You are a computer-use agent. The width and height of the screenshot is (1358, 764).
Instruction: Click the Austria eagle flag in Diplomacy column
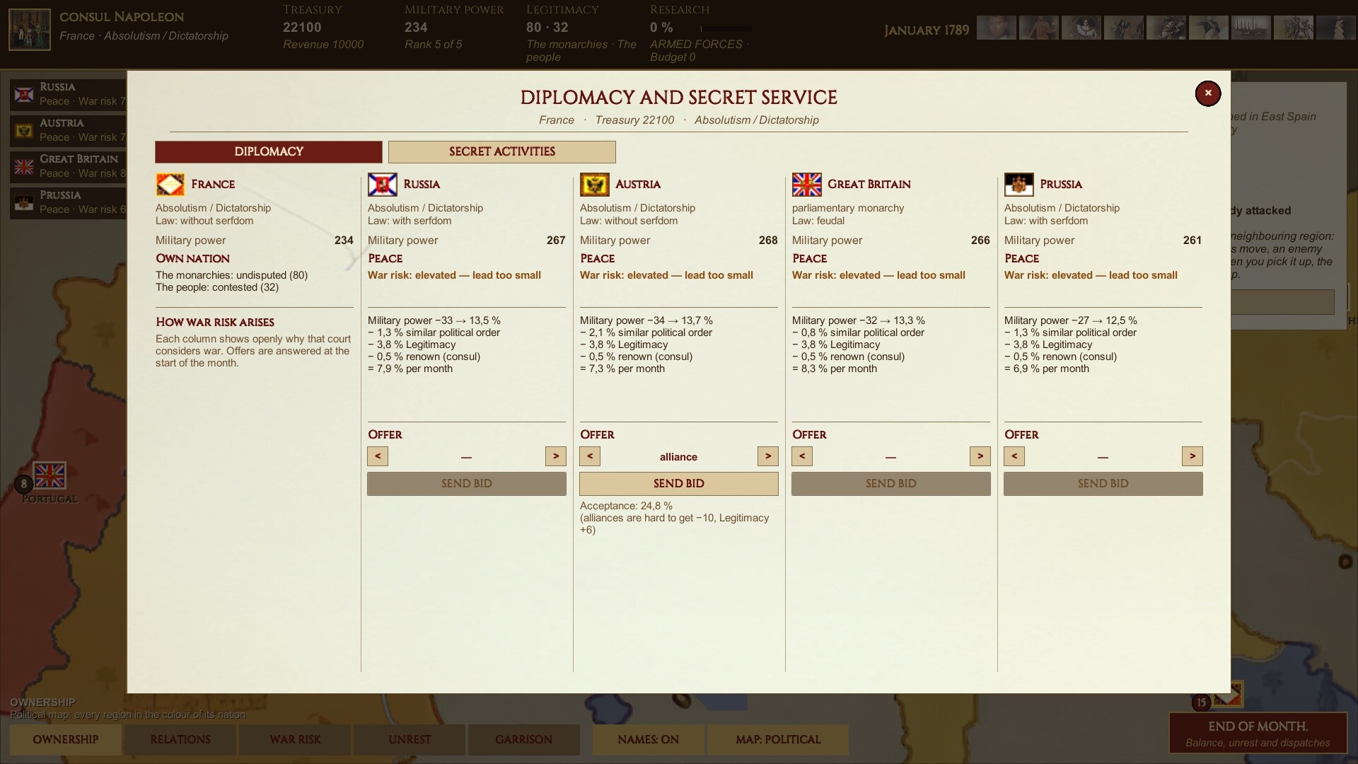click(595, 185)
